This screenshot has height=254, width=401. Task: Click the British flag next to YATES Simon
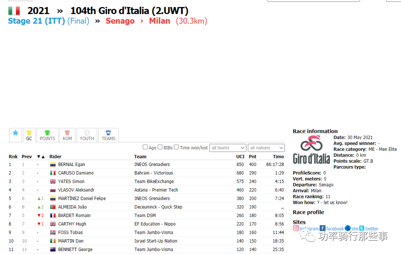pos(53,181)
